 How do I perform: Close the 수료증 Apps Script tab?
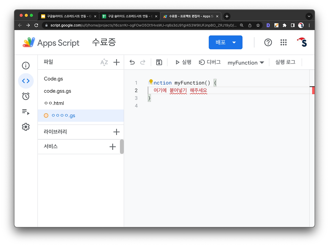coord(217,16)
